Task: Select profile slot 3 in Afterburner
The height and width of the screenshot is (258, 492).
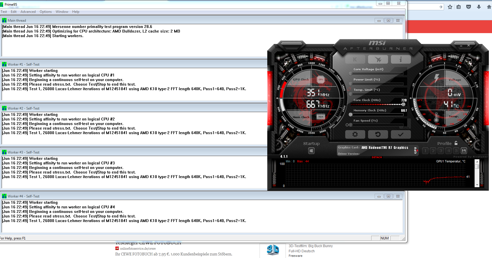Action: (441, 151)
